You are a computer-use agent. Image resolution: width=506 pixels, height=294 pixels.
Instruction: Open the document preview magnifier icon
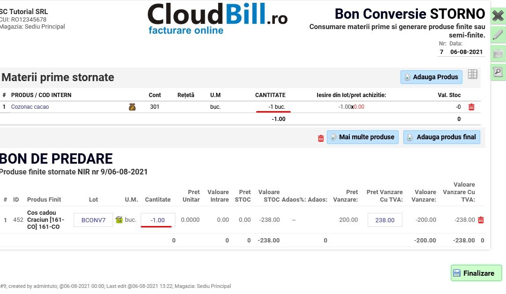click(x=498, y=72)
